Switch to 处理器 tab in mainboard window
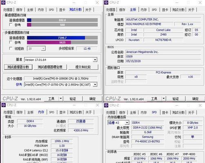The width and height of the screenshot is (205, 163). tap(111, 10)
